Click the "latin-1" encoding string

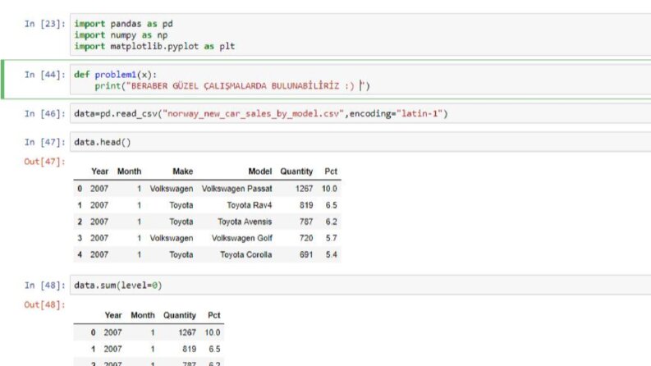(x=419, y=114)
